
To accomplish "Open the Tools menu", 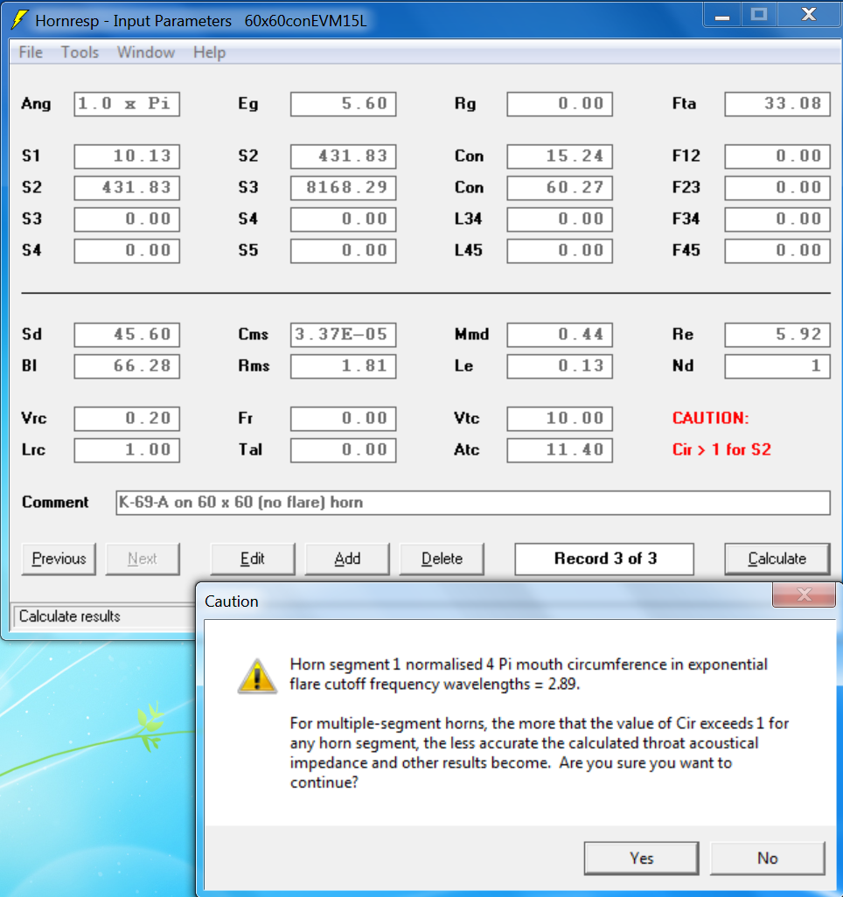I will pyautogui.click(x=80, y=52).
